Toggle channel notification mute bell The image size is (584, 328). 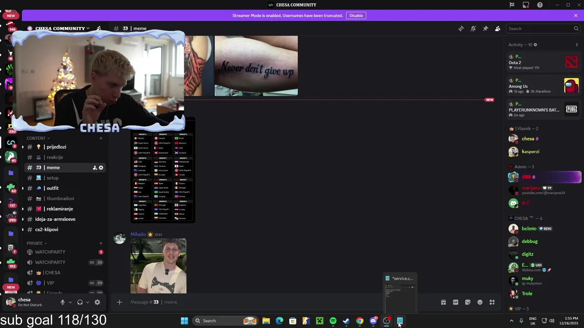(473, 29)
